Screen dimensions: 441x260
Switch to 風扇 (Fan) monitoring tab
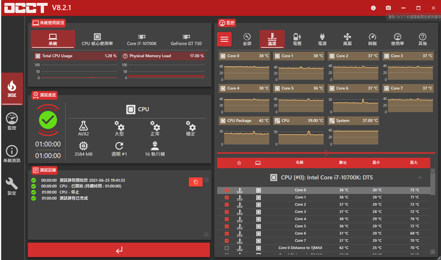(347, 39)
